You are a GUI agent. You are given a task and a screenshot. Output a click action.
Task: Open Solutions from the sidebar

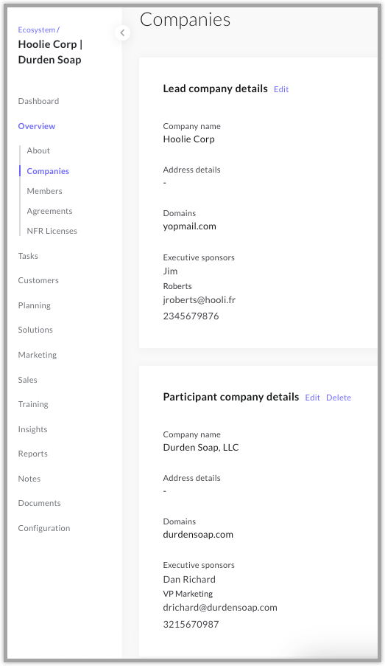(x=35, y=330)
